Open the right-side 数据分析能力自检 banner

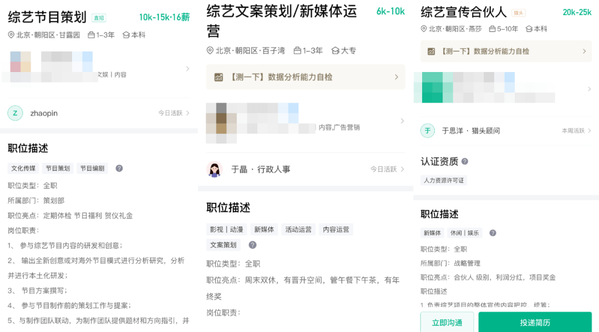click(x=506, y=51)
